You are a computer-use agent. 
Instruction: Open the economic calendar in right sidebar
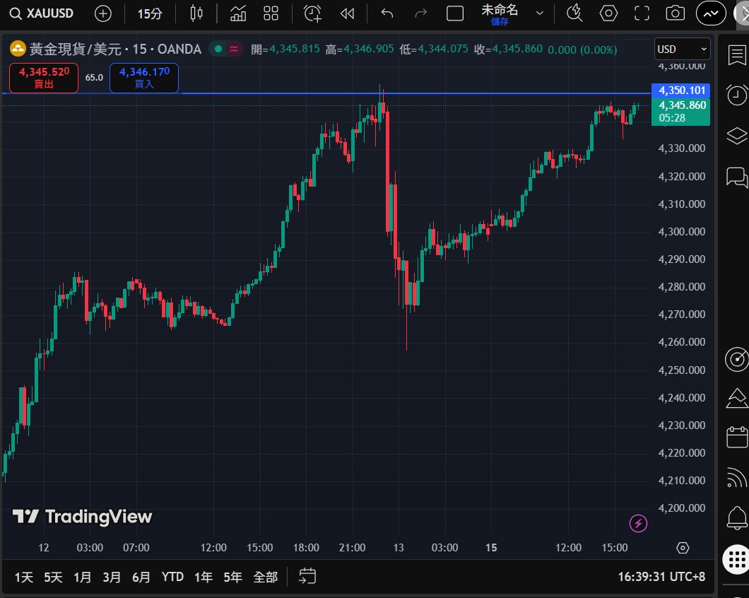[x=736, y=438]
